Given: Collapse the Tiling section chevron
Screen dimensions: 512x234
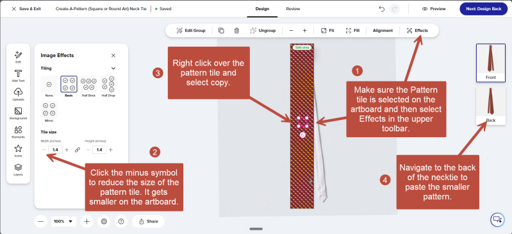Looking at the screenshot, I should click(113, 69).
